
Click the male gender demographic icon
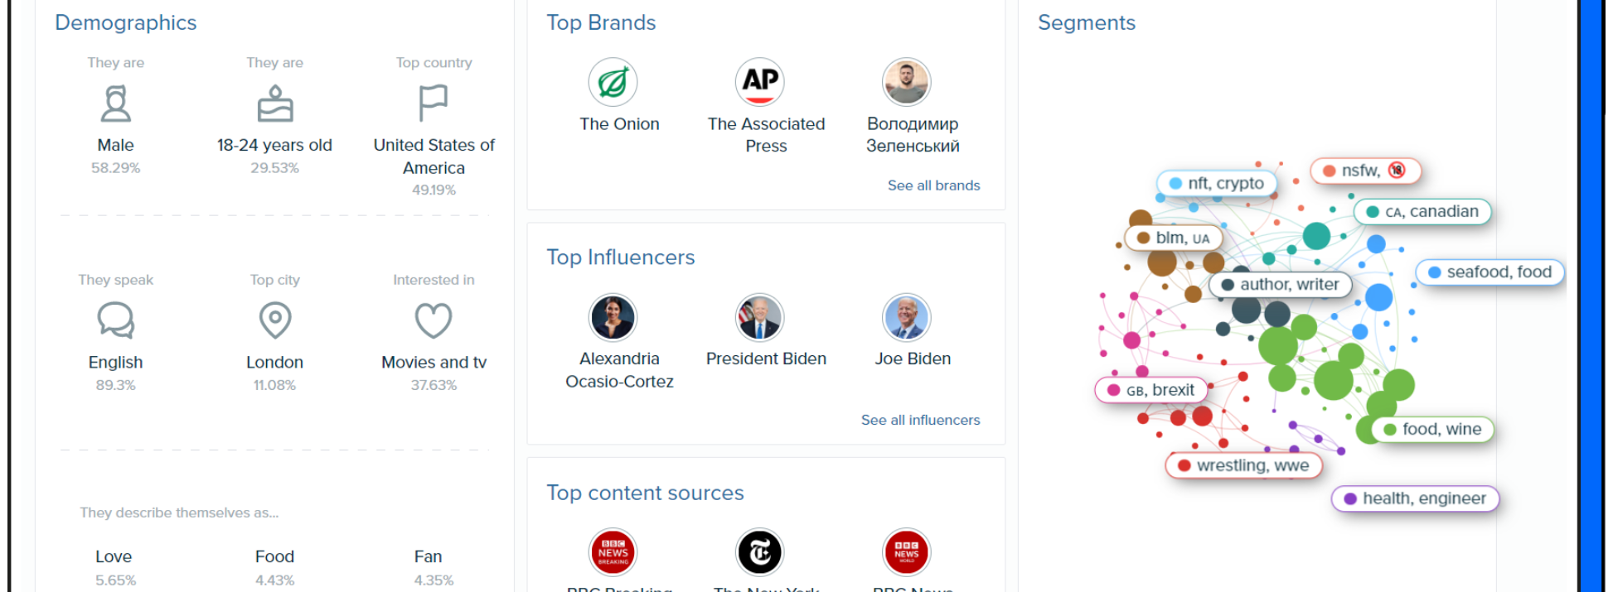(x=115, y=104)
